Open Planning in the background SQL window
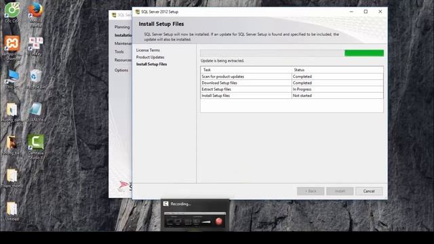The image size is (434, 244). 122,27
